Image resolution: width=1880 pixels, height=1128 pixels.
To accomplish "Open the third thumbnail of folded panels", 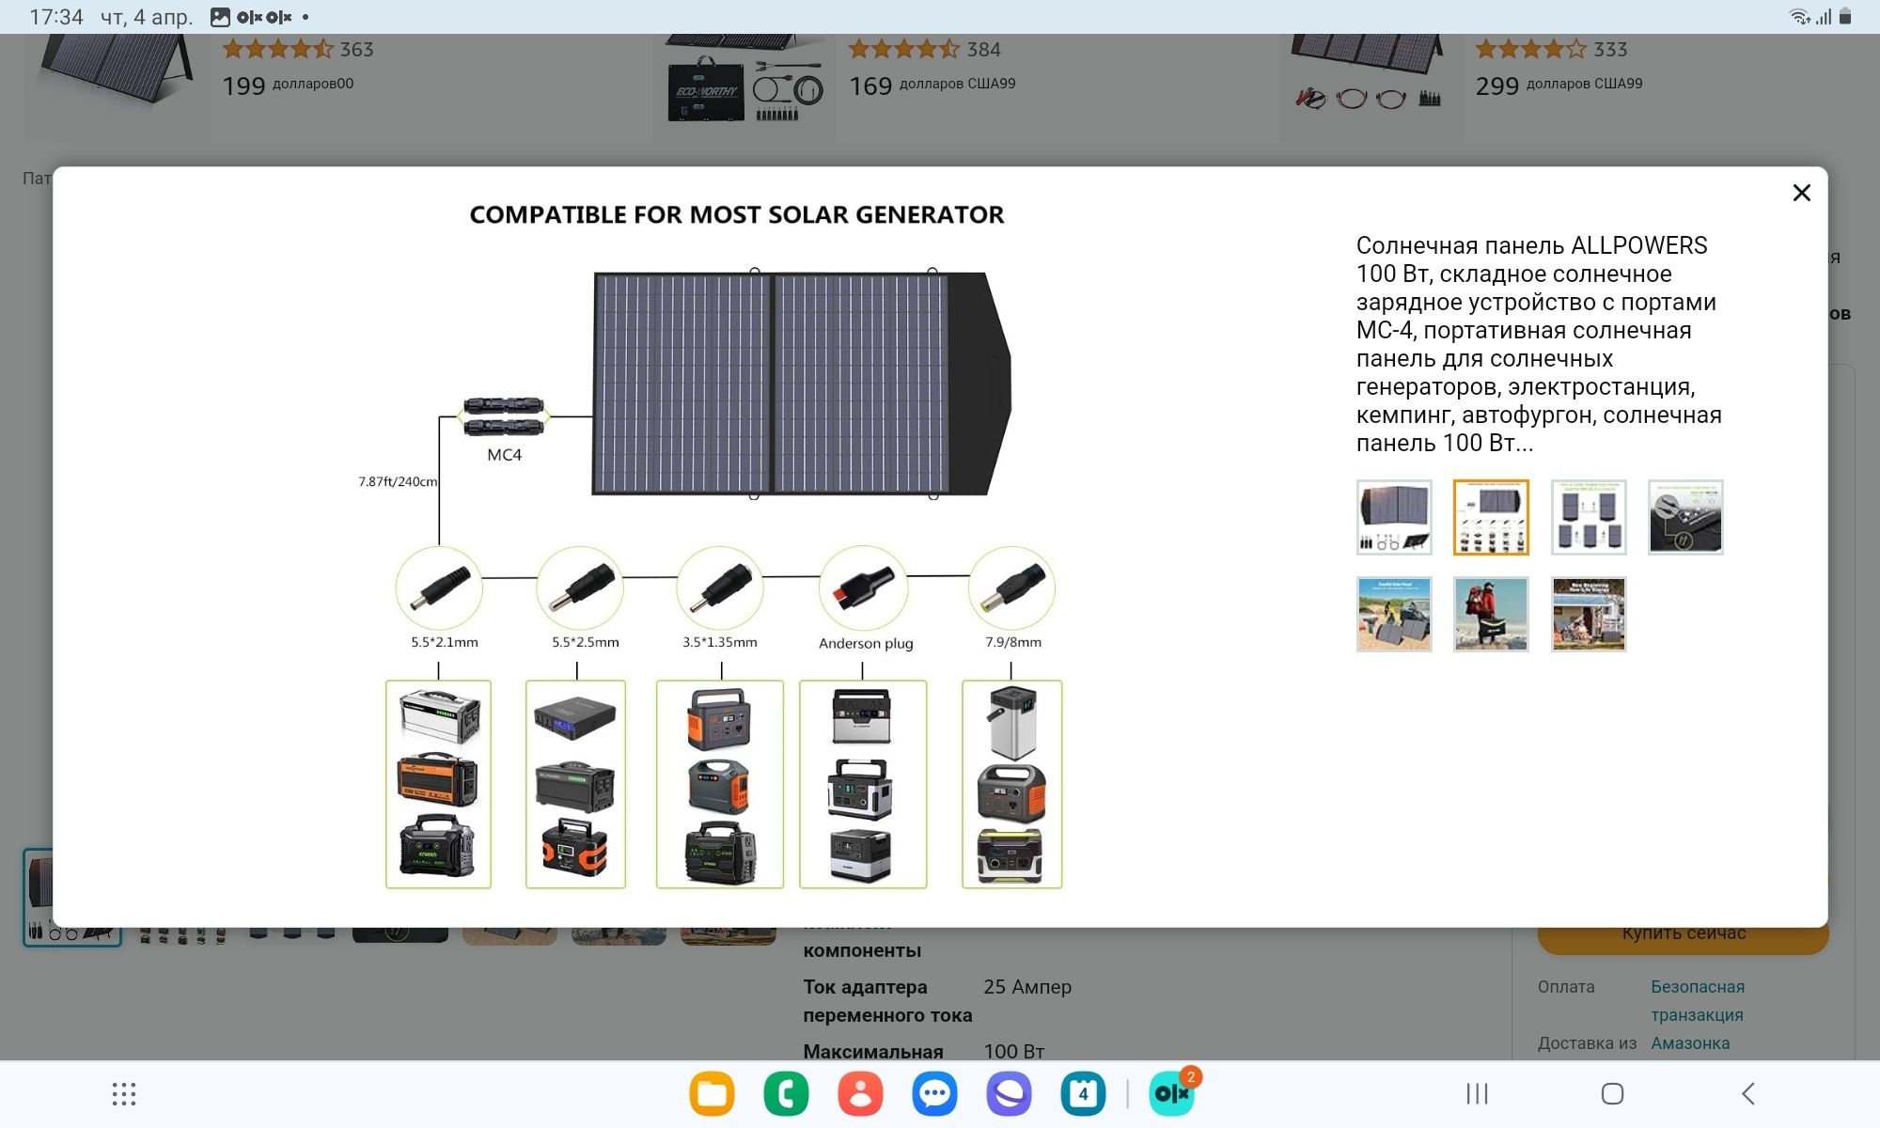I will (x=1589, y=517).
